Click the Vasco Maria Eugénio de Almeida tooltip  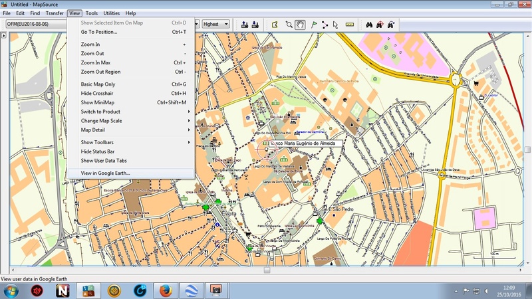tap(305, 144)
